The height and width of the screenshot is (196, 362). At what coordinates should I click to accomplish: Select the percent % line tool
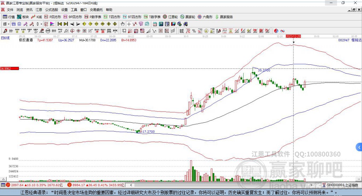tap(194, 31)
